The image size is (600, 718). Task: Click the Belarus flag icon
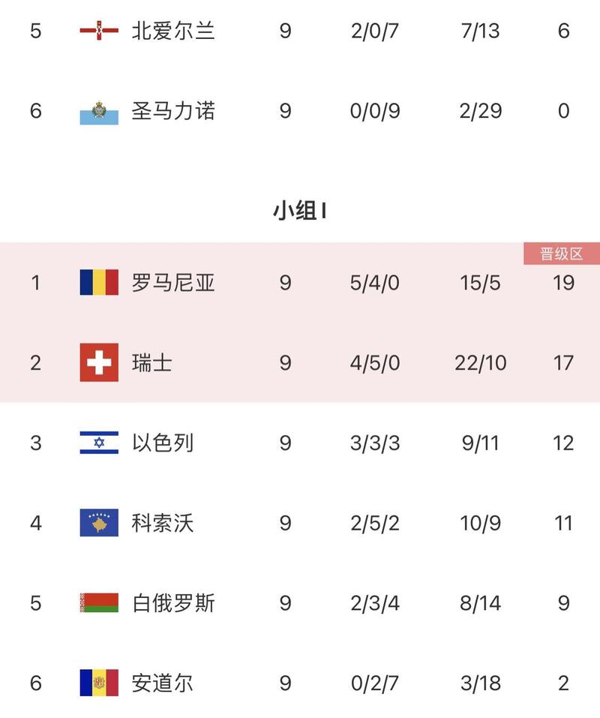point(99,603)
